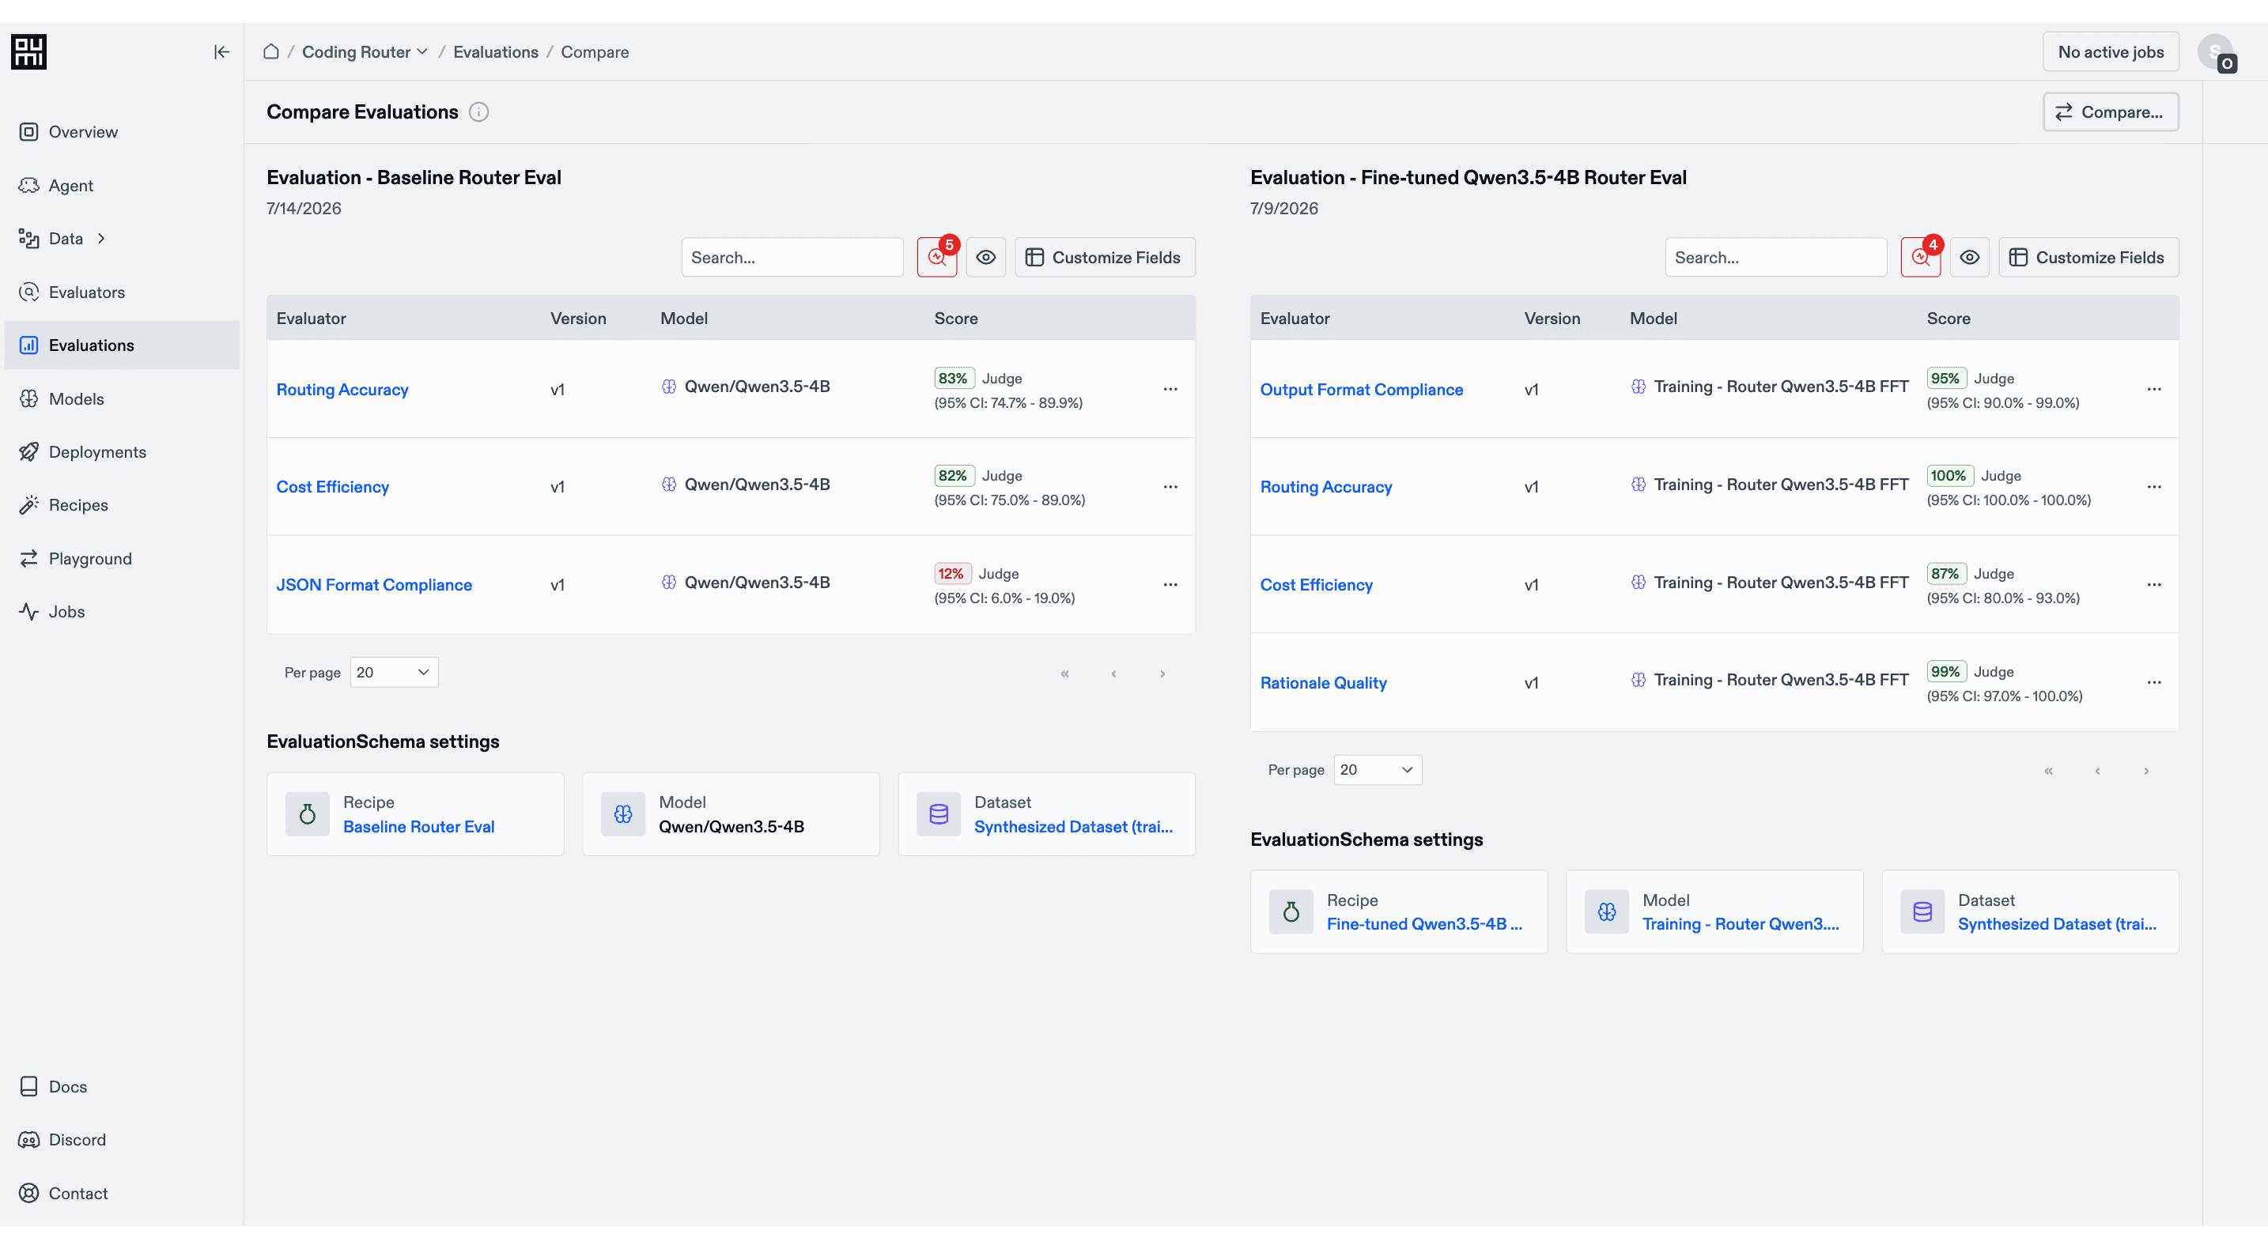Click Evaluations breadcrumb link

tap(496, 52)
